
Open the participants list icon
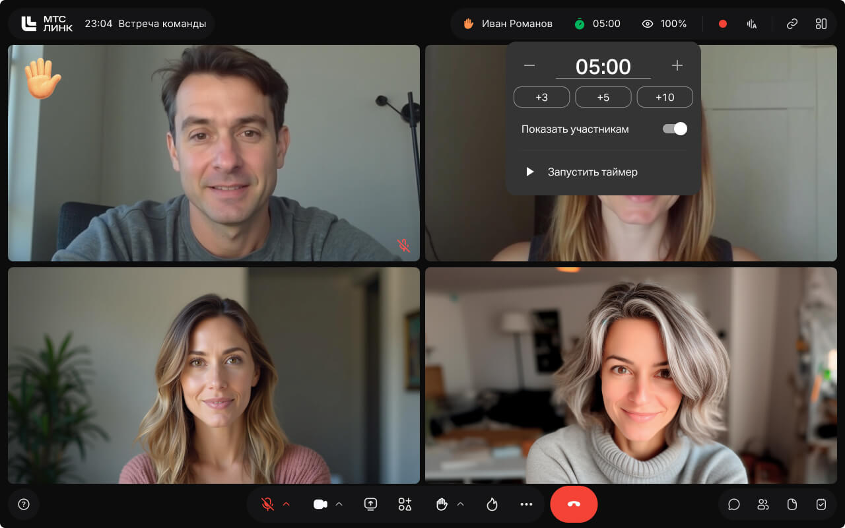click(x=763, y=504)
